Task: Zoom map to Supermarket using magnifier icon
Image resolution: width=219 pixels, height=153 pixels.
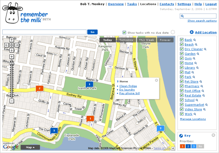Action: [207, 105]
